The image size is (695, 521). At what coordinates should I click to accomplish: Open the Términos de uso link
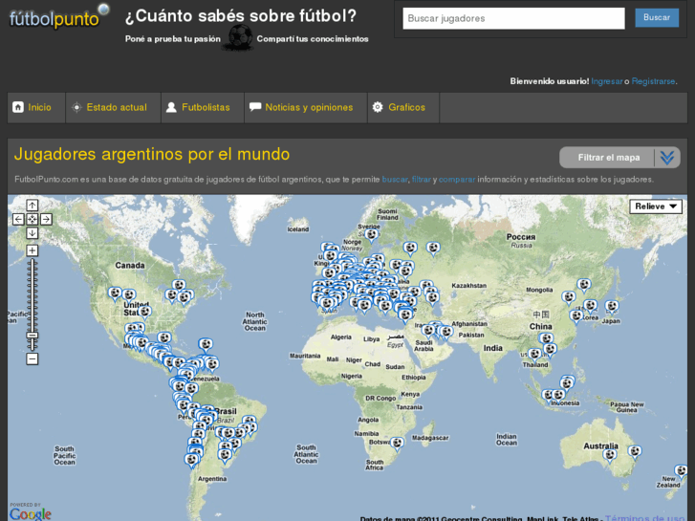coord(645,518)
